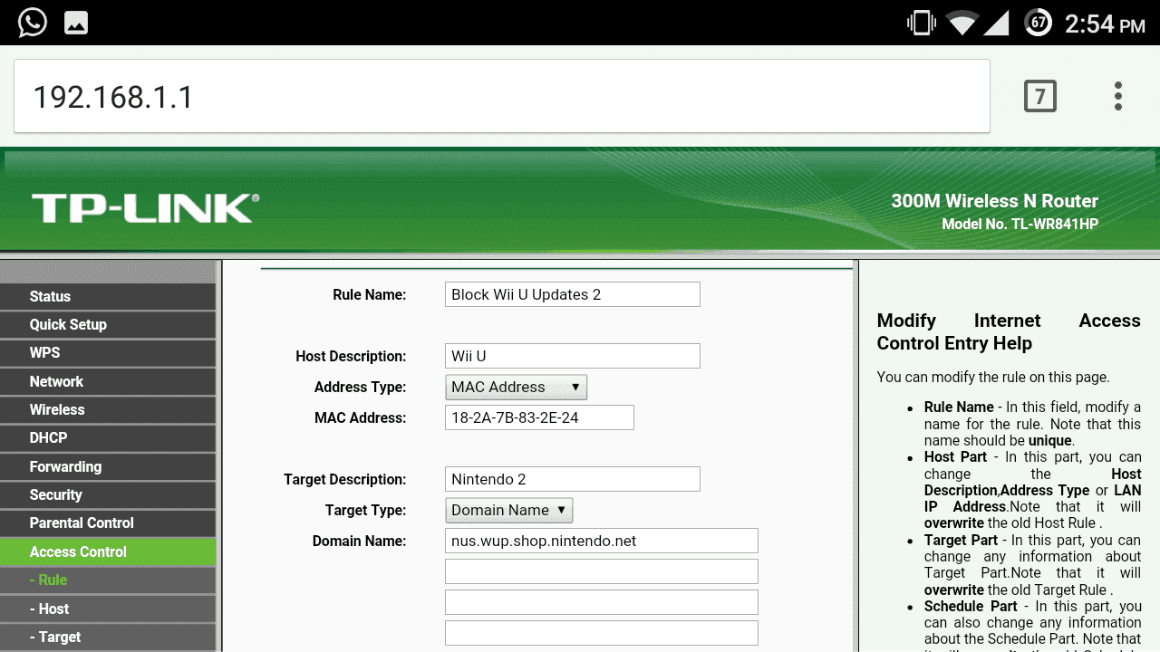Open the Rule submenu under Access Control
This screenshot has height=652, width=1160.
pos(108,580)
